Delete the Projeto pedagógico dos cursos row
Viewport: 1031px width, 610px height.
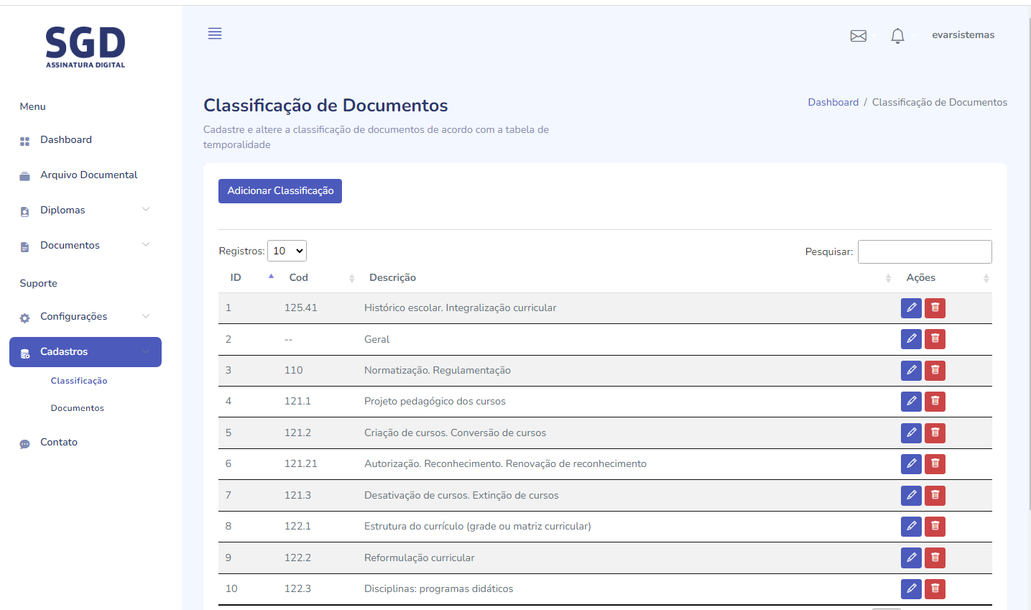(x=935, y=402)
